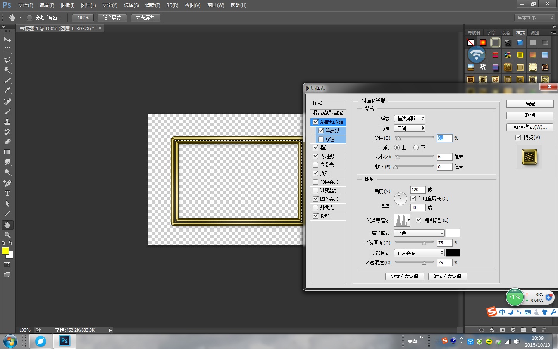This screenshot has width=558, height=349.
Task: Select the Hand tool in the toolbox
Action: tap(7, 225)
